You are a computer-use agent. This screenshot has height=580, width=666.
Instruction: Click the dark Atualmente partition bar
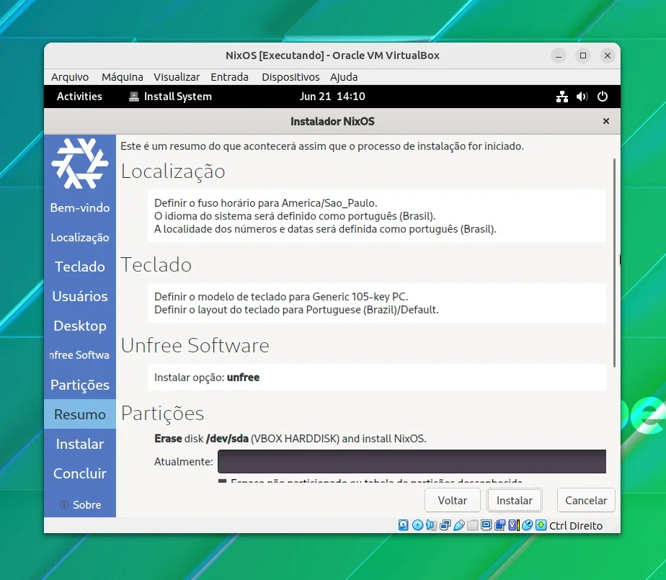coord(412,461)
